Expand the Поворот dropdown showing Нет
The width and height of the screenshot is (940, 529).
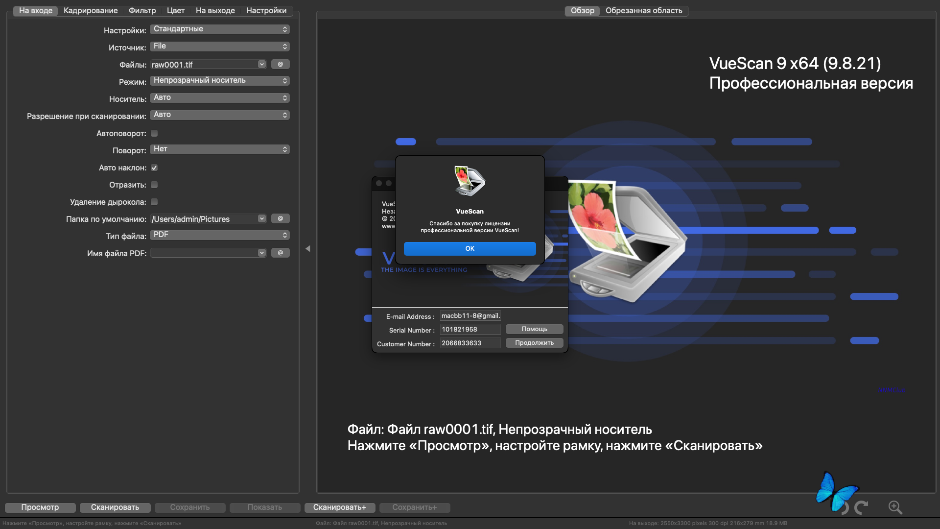(x=220, y=149)
